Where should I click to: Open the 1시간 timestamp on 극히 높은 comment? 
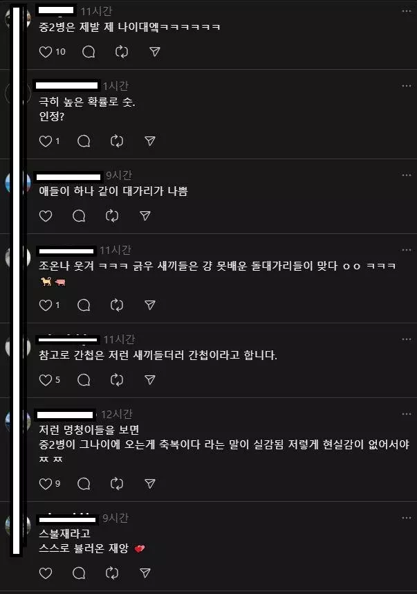(115, 86)
